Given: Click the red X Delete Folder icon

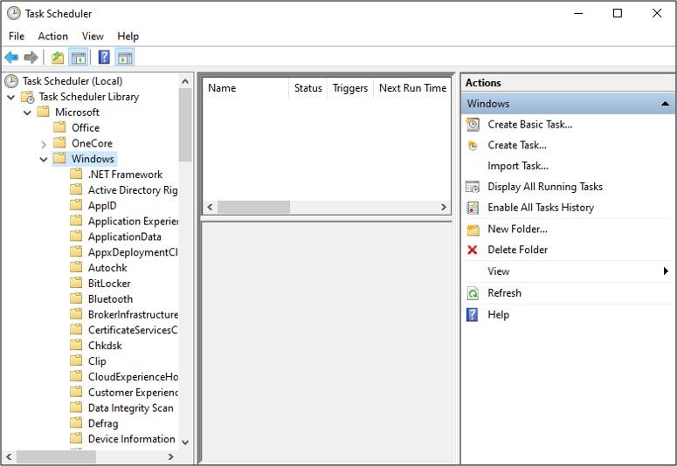Looking at the screenshot, I should tap(473, 250).
